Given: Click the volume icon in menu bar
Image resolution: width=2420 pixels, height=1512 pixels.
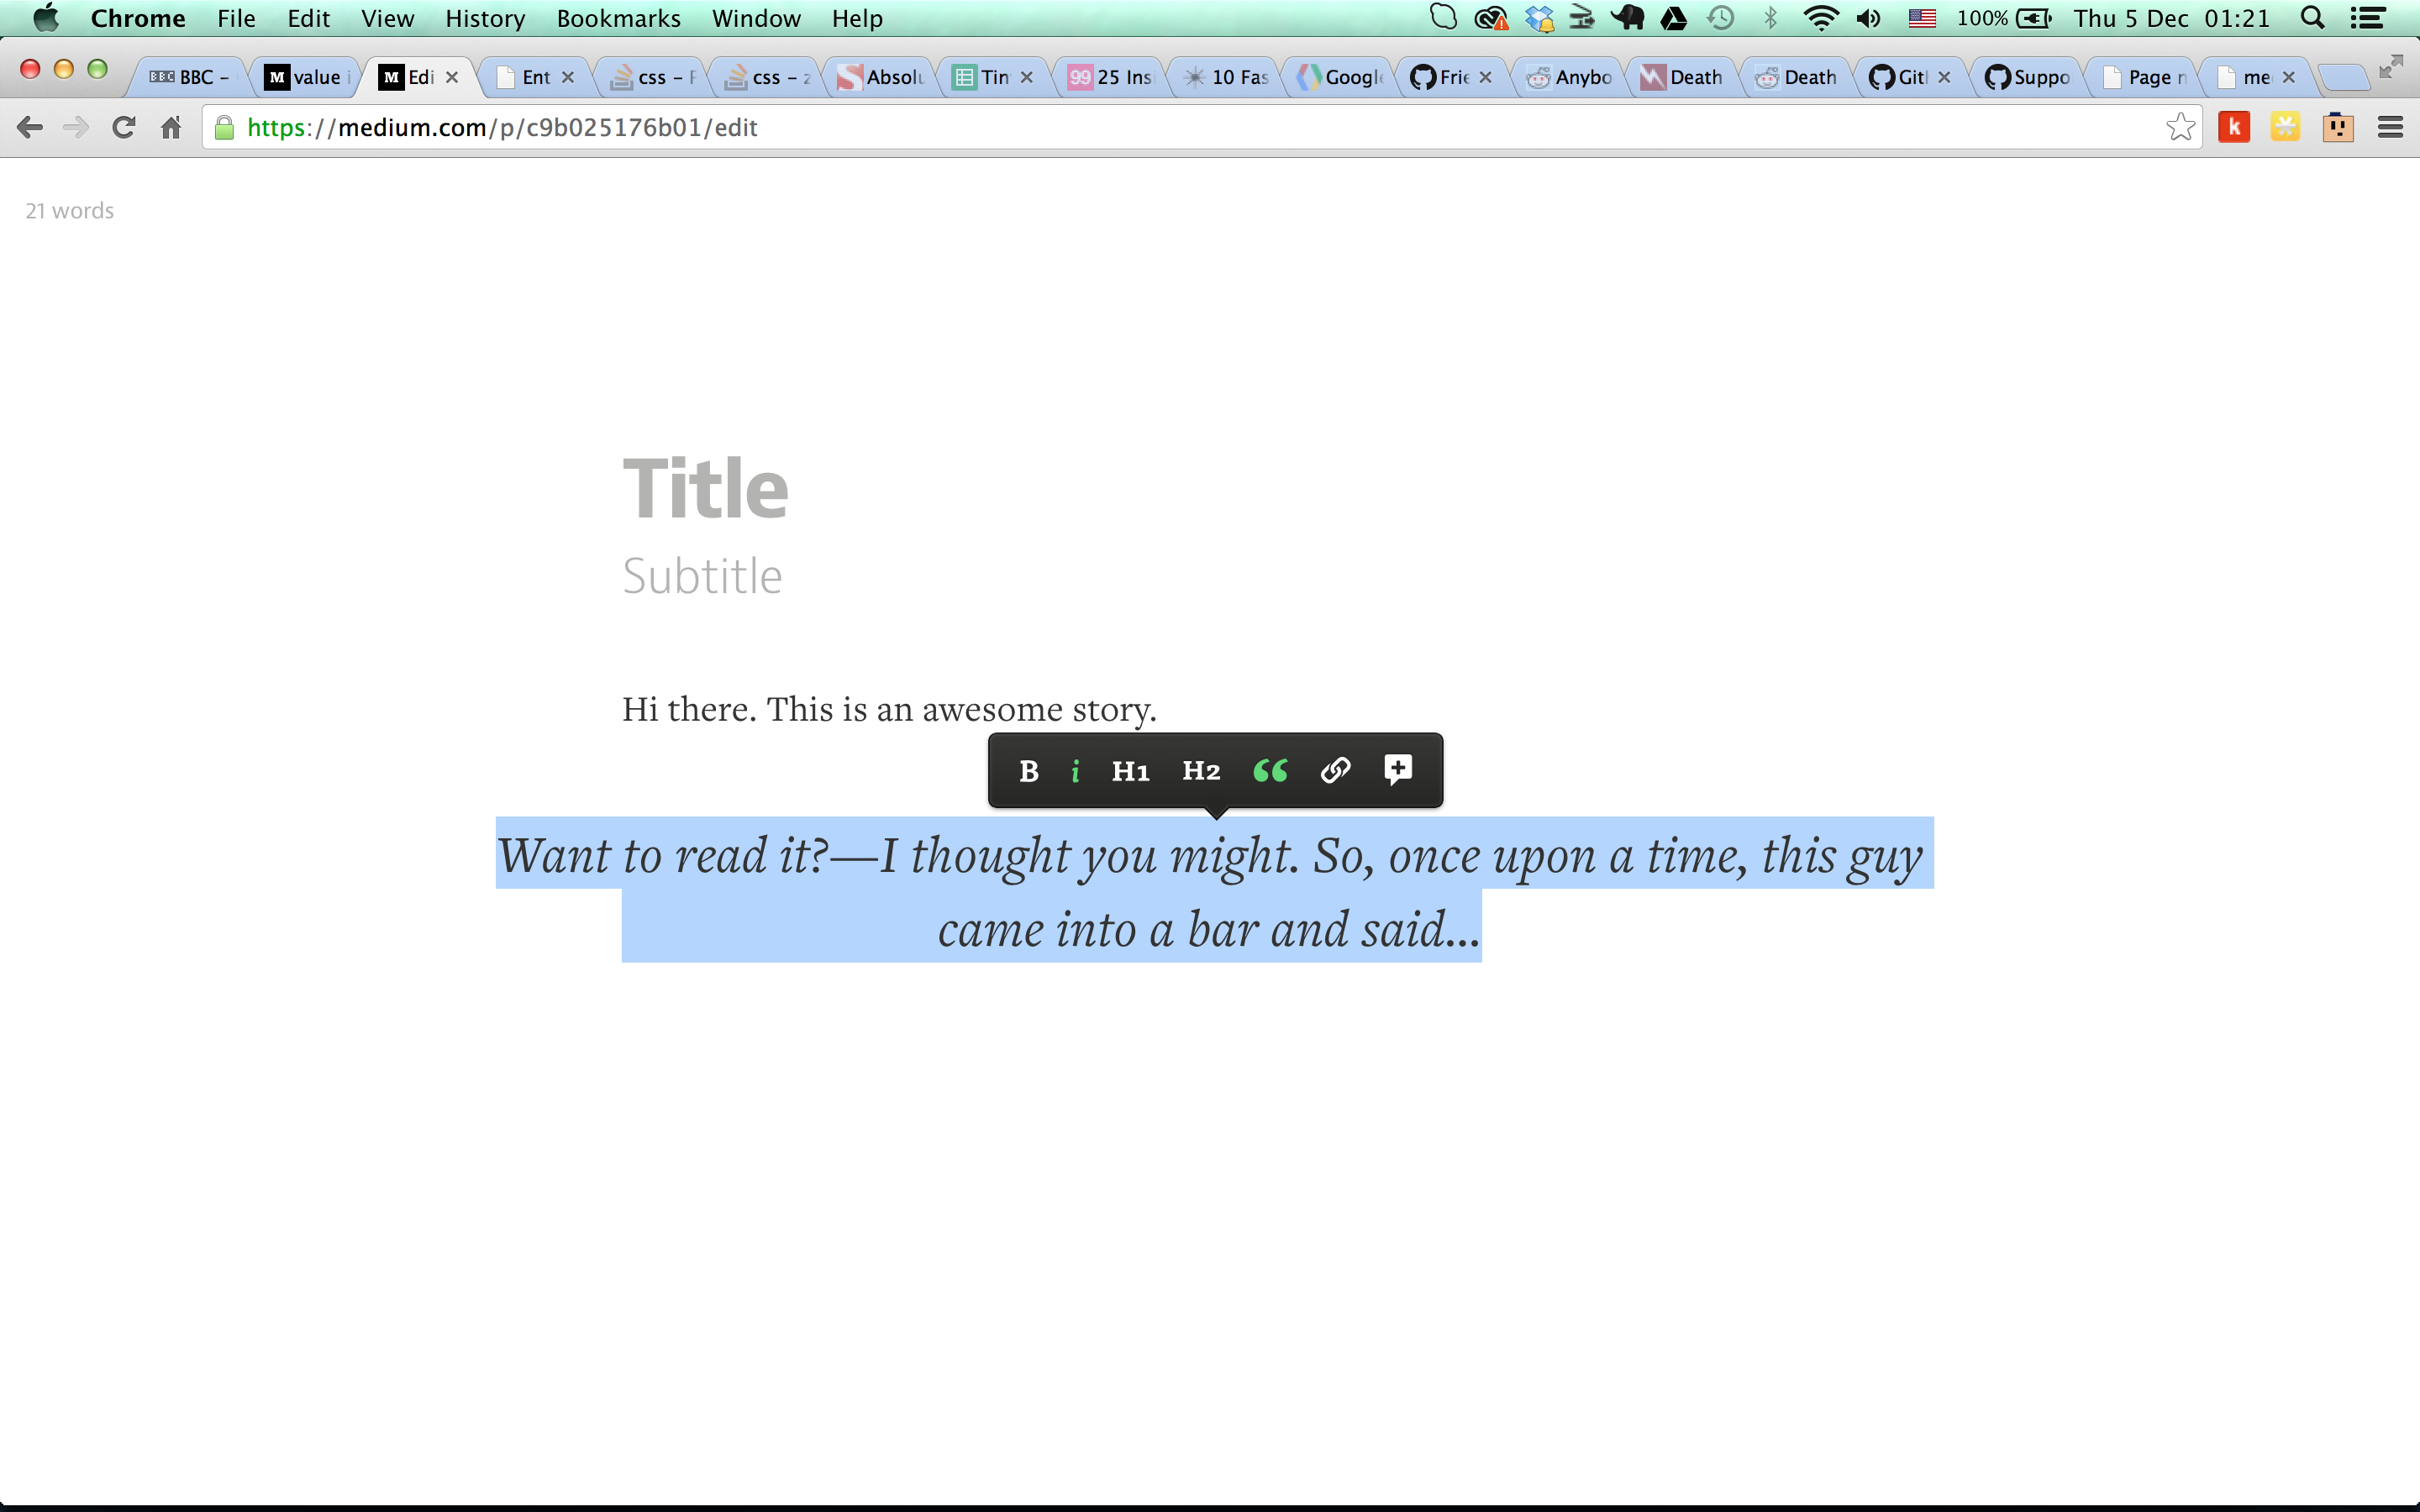Looking at the screenshot, I should pos(1868,18).
